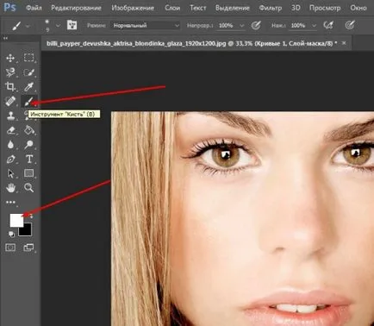The width and height of the screenshot is (374, 326).
Task: Swap foreground and background colors
Action: click(32, 216)
